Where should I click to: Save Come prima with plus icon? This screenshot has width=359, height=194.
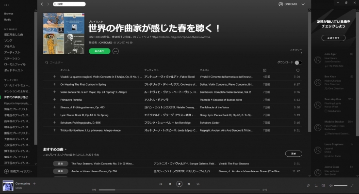pos(34,183)
